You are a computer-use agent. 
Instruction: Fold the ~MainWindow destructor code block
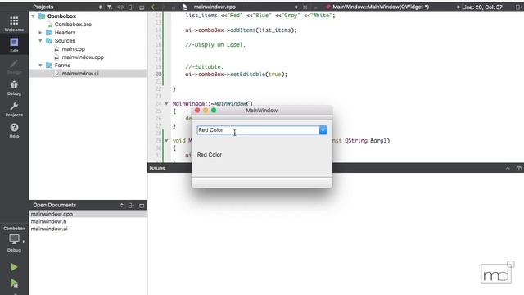coord(166,104)
